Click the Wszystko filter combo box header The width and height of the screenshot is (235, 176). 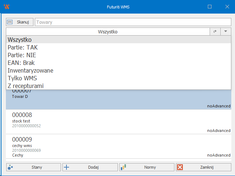pyautogui.click(x=108, y=32)
